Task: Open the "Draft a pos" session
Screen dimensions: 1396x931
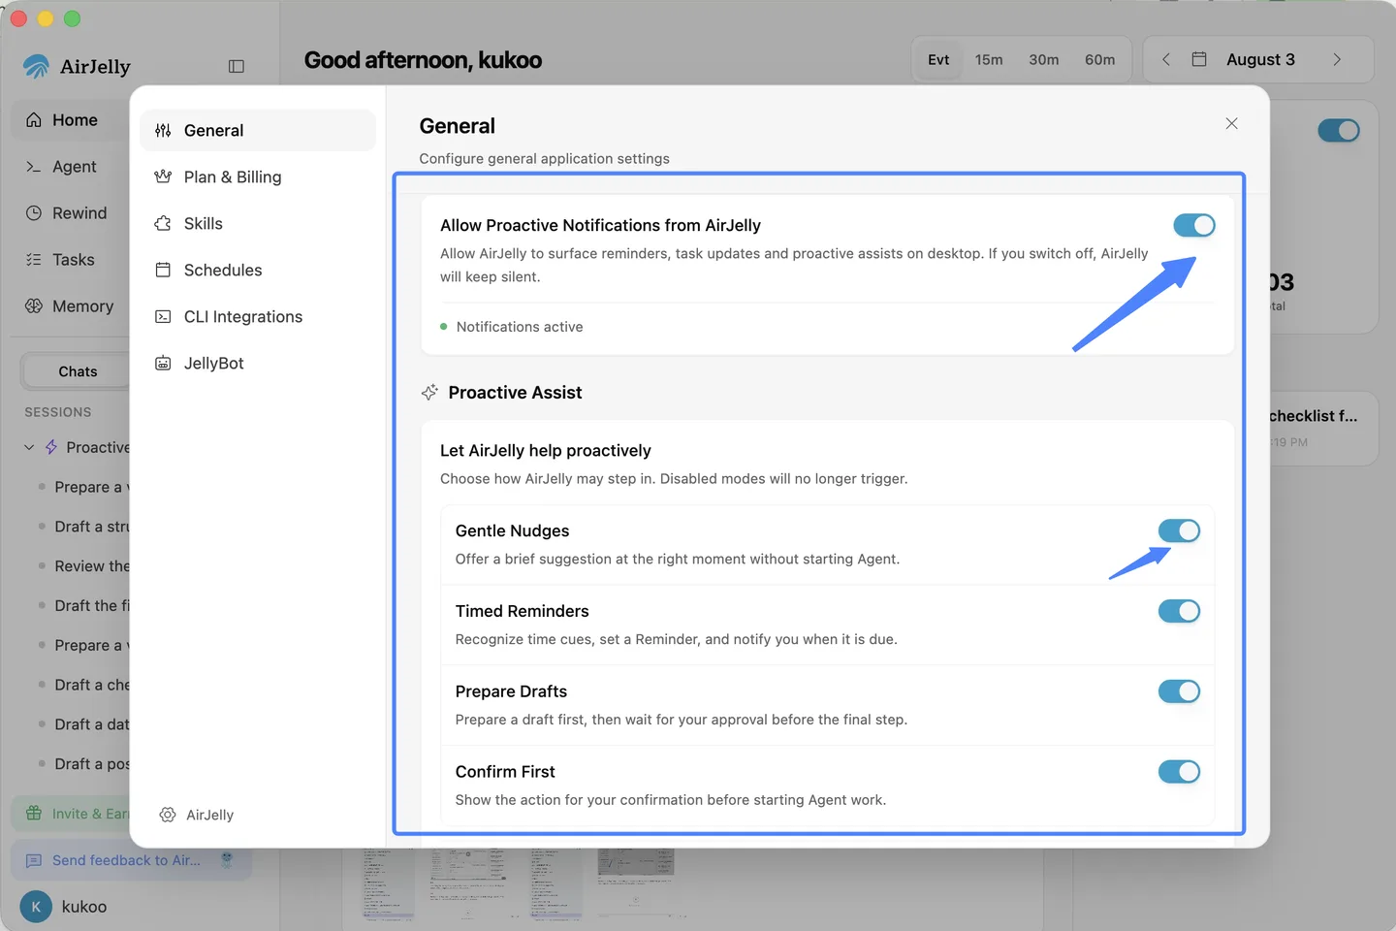Action: tap(92, 764)
